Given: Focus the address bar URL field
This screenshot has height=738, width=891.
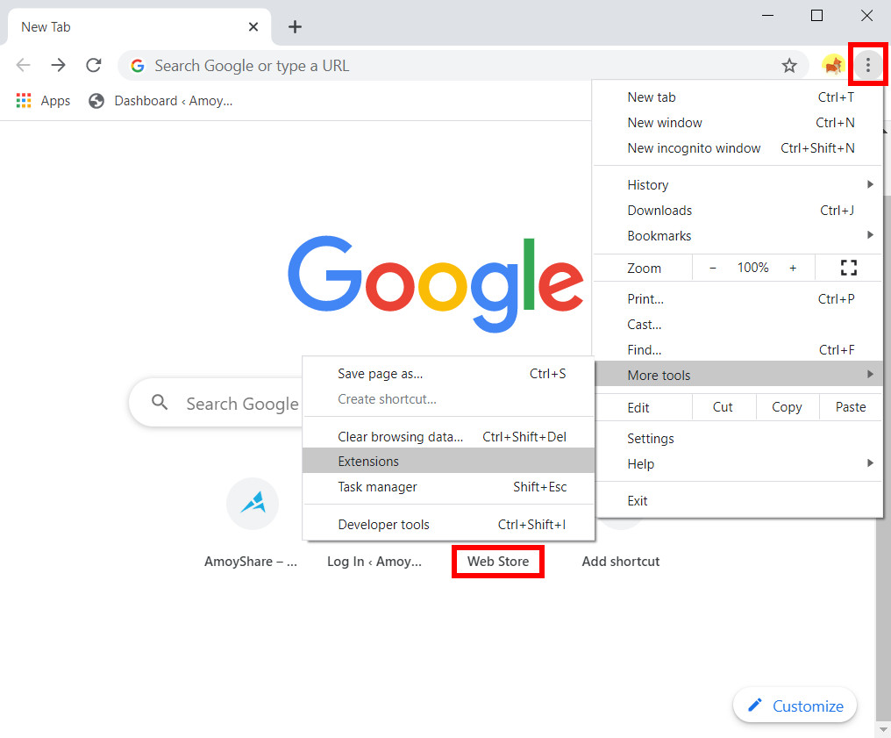Looking at the screenshot, I should pos(463,66).
